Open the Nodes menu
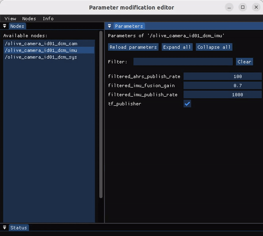263x236 pixels. [x=29, y=18]
